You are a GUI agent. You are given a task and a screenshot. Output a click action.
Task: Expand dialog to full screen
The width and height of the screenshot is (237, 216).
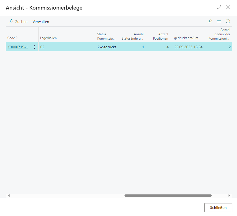[x=219, y=7]
